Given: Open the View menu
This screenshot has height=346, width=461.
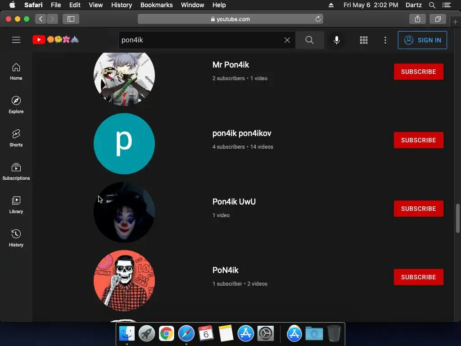Looking at the screenshot, I should click(x=95, y=5).
